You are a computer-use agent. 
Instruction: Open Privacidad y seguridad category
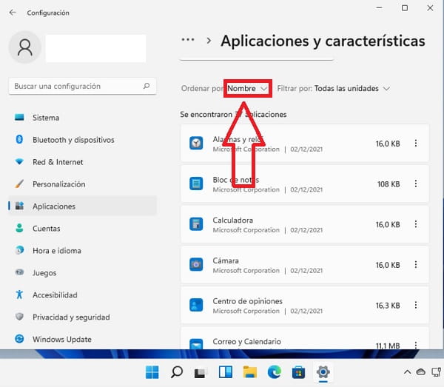(x=82, y=317)
